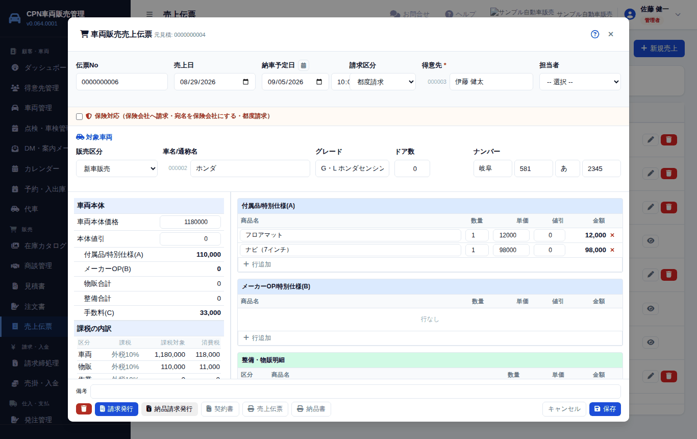Click 本体値引 input field
697x439 pixels.
(x=190, y=239)
